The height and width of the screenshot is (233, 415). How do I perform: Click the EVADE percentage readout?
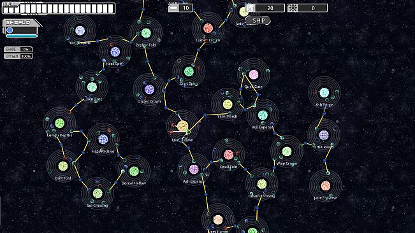point(18,49)
